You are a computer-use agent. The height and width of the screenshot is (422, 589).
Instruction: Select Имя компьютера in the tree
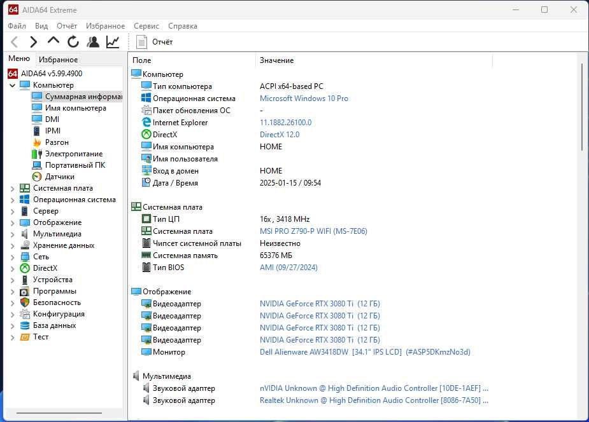tap(76, 108)
